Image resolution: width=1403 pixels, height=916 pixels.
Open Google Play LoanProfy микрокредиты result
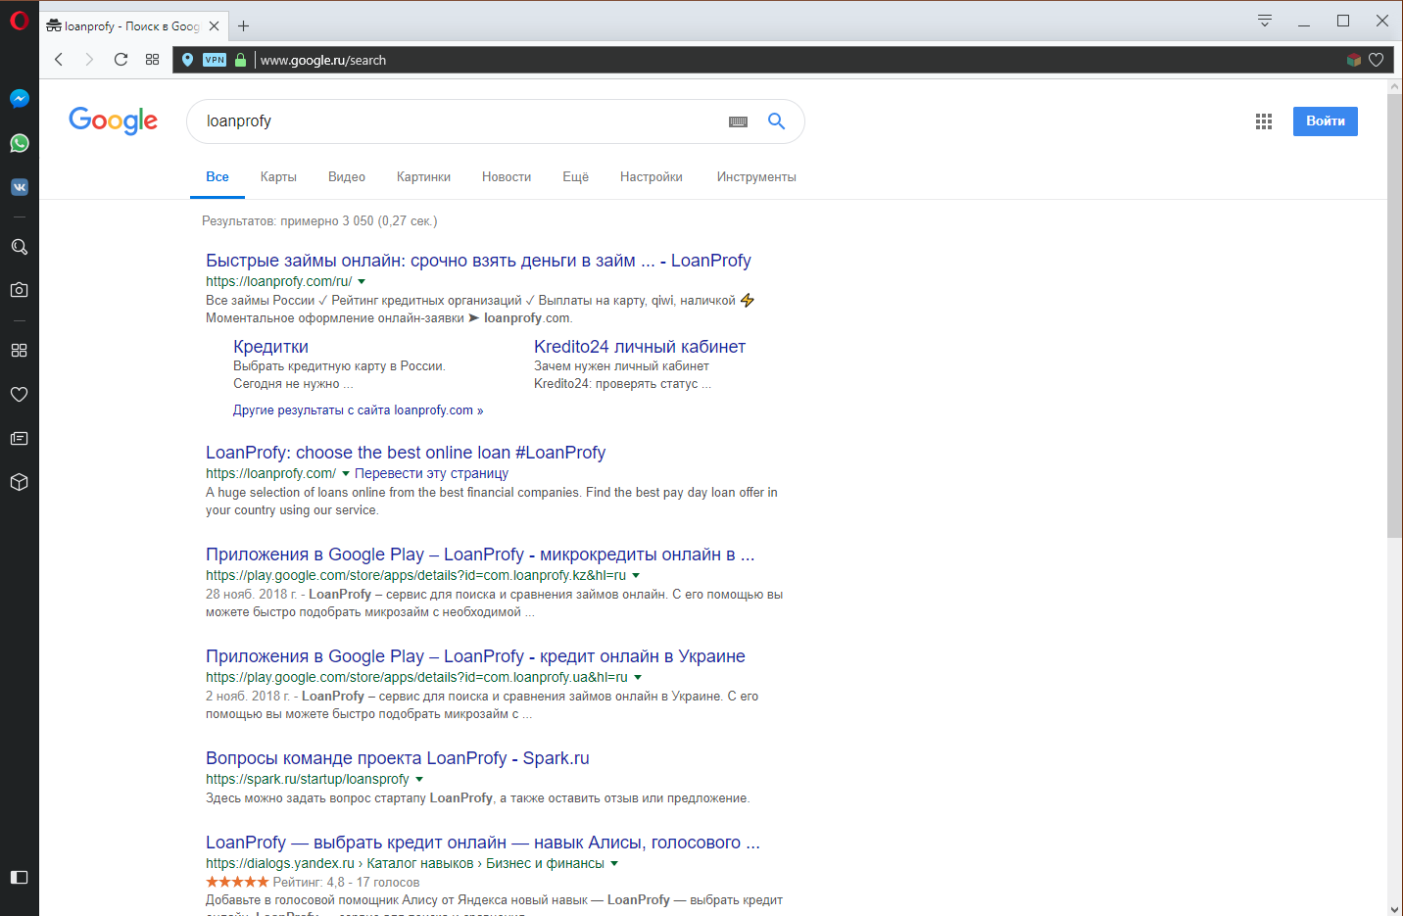pyautogui.click(x=480, y=554)
